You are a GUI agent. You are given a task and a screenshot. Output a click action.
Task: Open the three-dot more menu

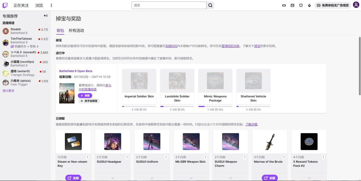pos(51,5)
